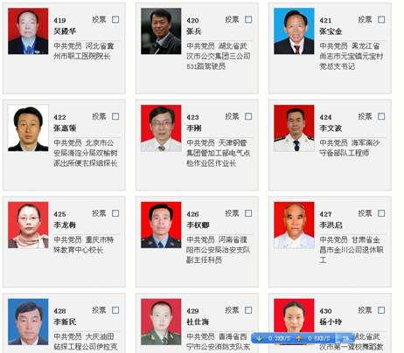Click the photo of candidate 422
The width and height of the screenshot is (404, 353).
(x=28, y=128)
